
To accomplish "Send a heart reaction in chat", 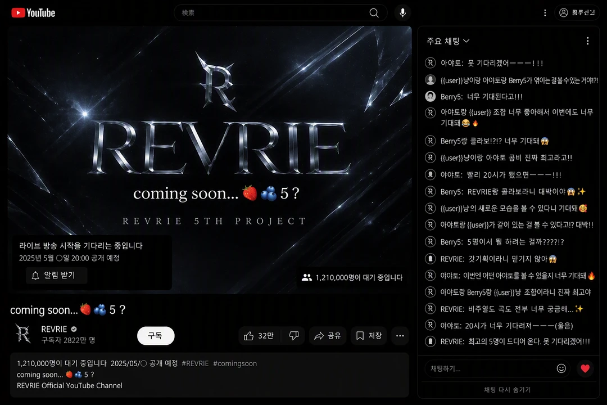I will coord(585,368).
